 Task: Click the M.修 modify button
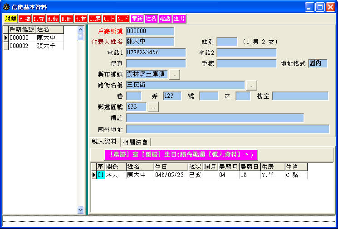coord(53,19)
